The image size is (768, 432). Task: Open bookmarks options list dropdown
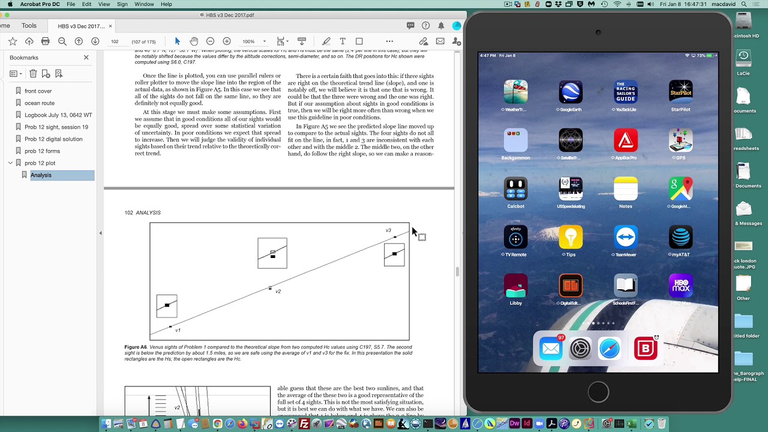[16, 74]
